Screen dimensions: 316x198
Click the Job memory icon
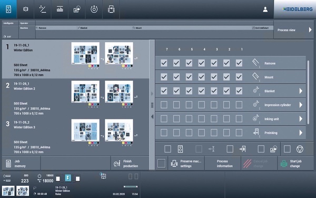click(8, 164)
